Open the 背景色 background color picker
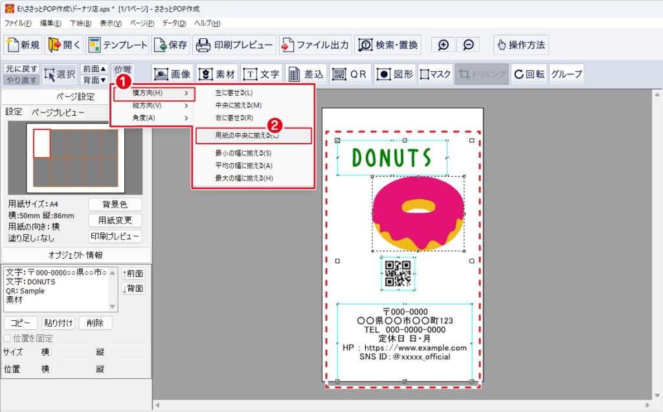 click(x=115, y=204)
